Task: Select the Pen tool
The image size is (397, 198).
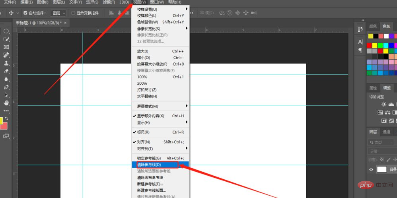Action: [x=6, y=87]
